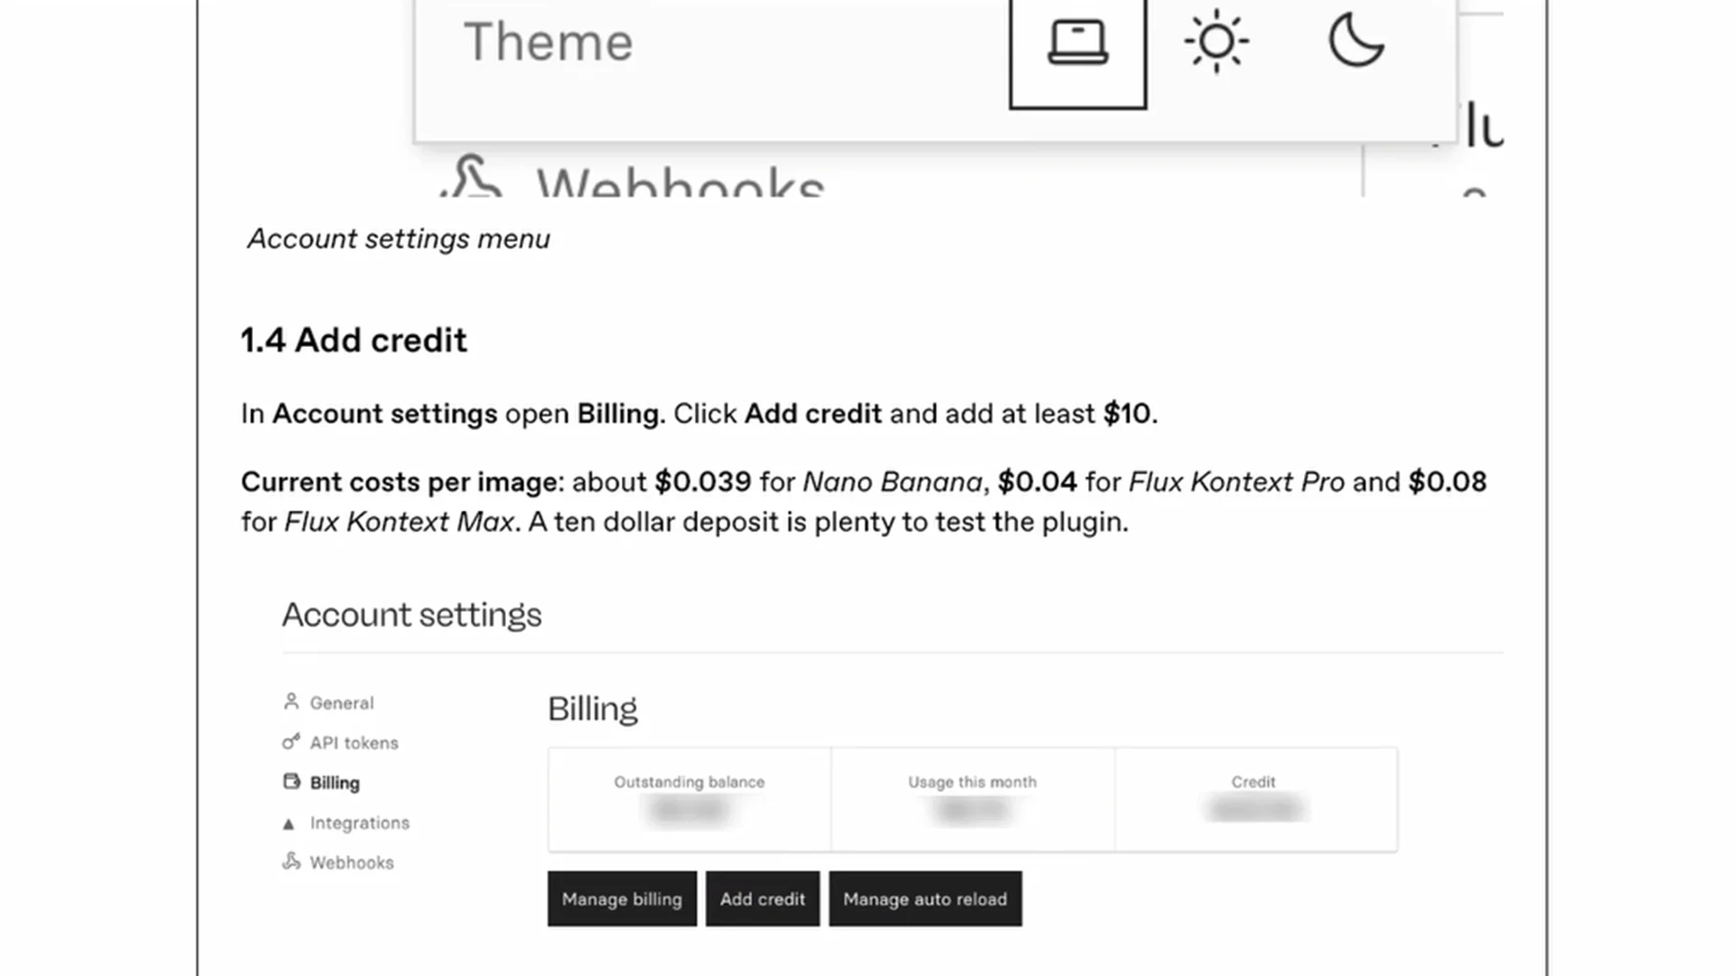This screenshot has height=976, width=1735.
Task: Open the API tokens section
Action: 353,743
